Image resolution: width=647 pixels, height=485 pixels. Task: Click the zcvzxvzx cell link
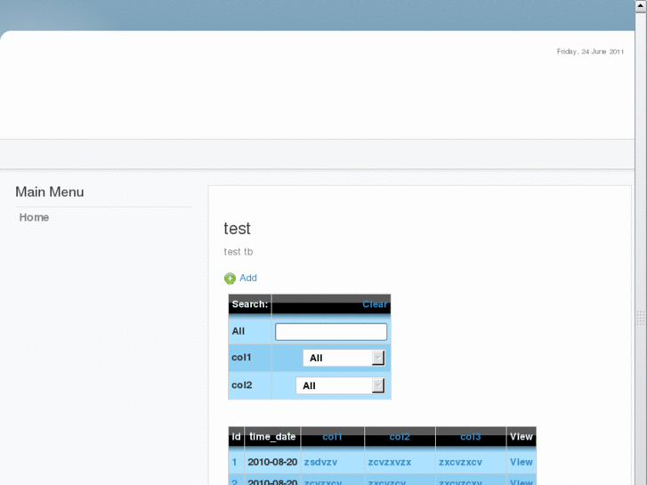point(390,462)
